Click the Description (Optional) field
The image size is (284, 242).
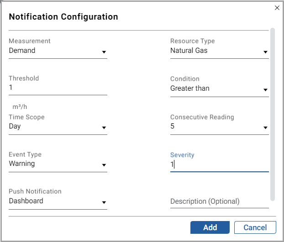(219, 201)
